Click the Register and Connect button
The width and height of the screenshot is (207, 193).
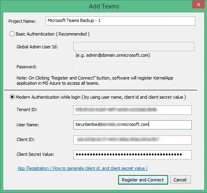[143, 180]
